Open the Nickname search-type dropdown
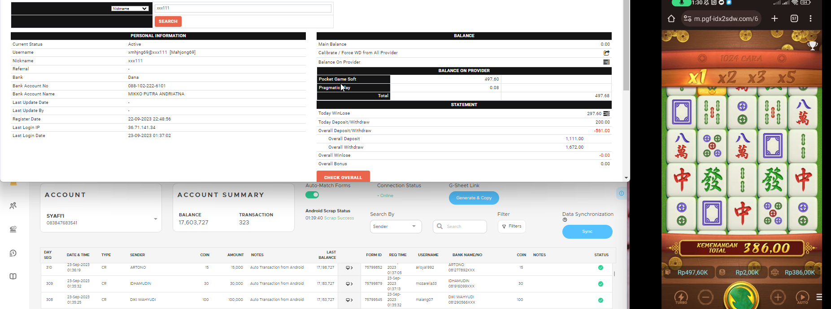This screenshot has height=309, width=831. (x=130, y=9)
